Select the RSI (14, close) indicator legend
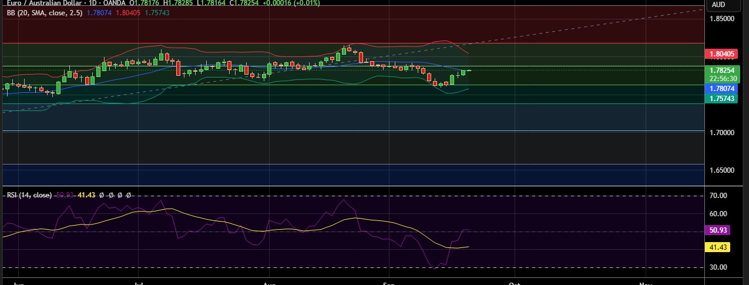The image size is (749, 285). (29, 195)
